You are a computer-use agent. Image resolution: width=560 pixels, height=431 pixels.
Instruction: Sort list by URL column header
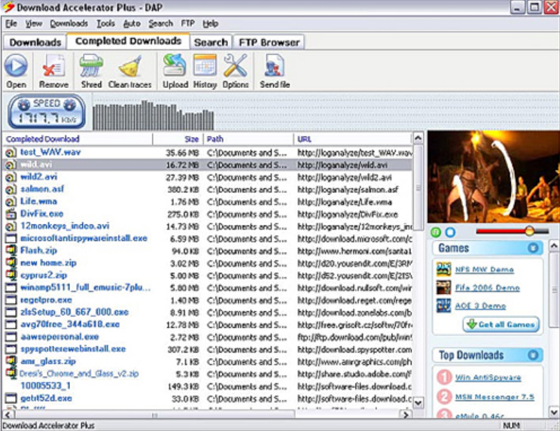(x=353, y=139)
